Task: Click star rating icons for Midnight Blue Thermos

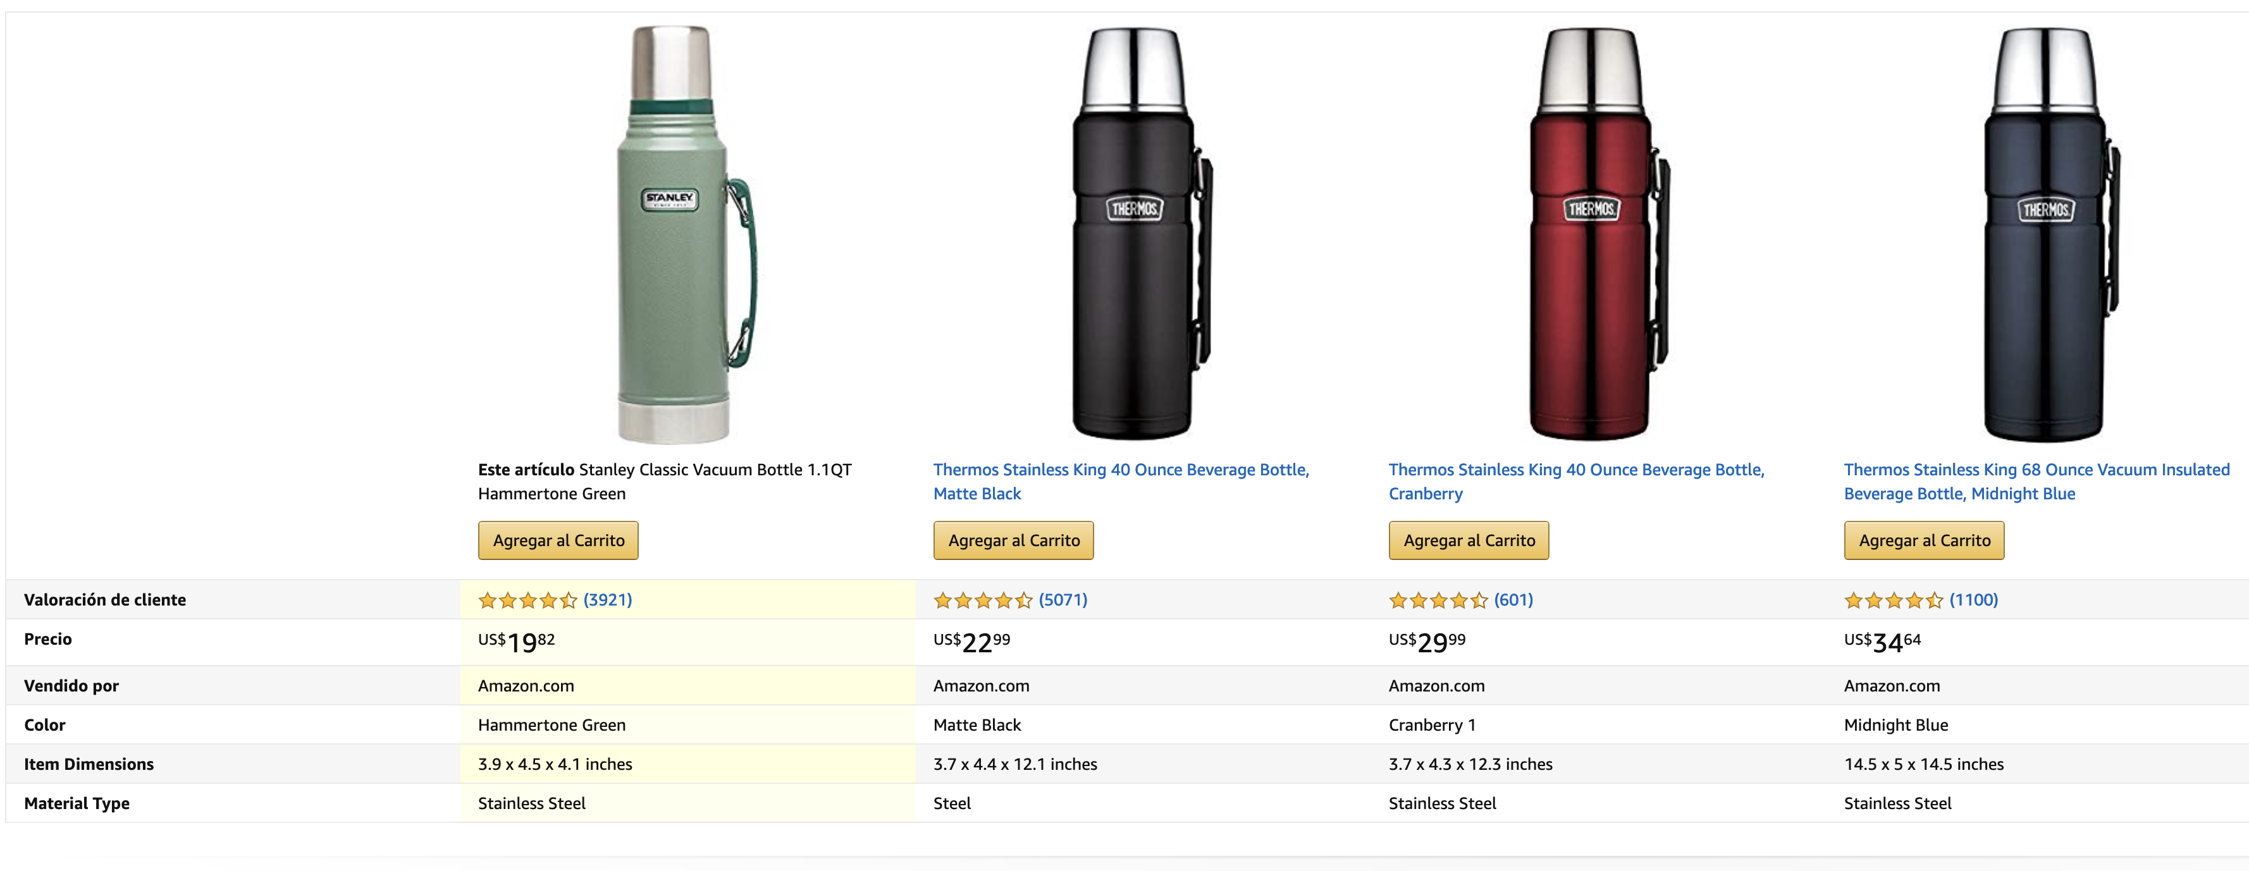Action: 1893,600
